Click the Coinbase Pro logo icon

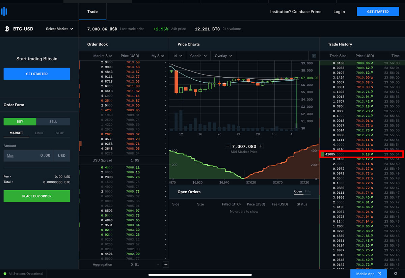[4, 11]
